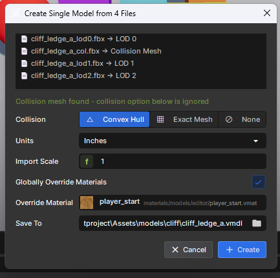The height and width of the screenshot is (278, 280).
Task: Click the dropdown arrow in the Units field
Action: [255, 141]
